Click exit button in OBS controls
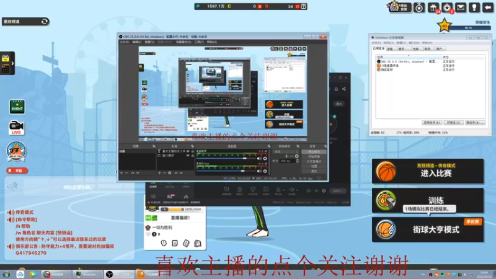The height and width of the screenshot is (279, 496). [314, 171]
